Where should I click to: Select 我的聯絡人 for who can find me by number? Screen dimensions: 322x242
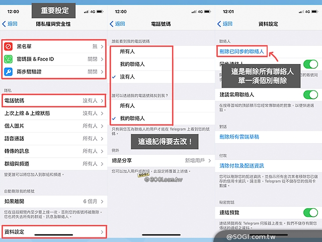pos(161,118)
